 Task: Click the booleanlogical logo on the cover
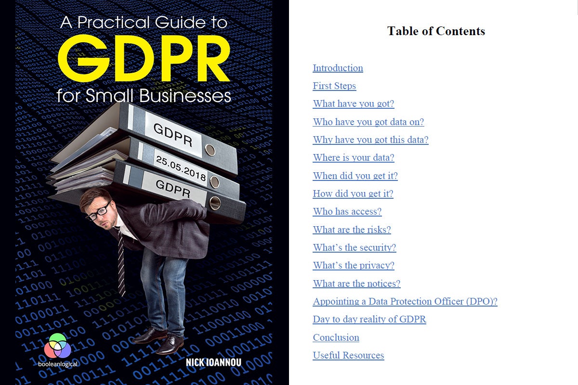[58, 350]
